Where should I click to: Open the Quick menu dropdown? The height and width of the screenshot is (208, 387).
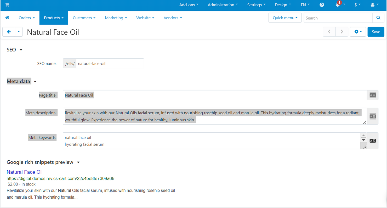pyautogui.click(x=285, y=18)
